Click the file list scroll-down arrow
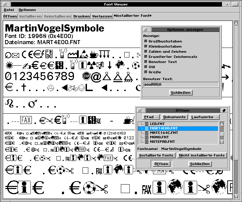 pyautogui.click(x=222, y=142)
